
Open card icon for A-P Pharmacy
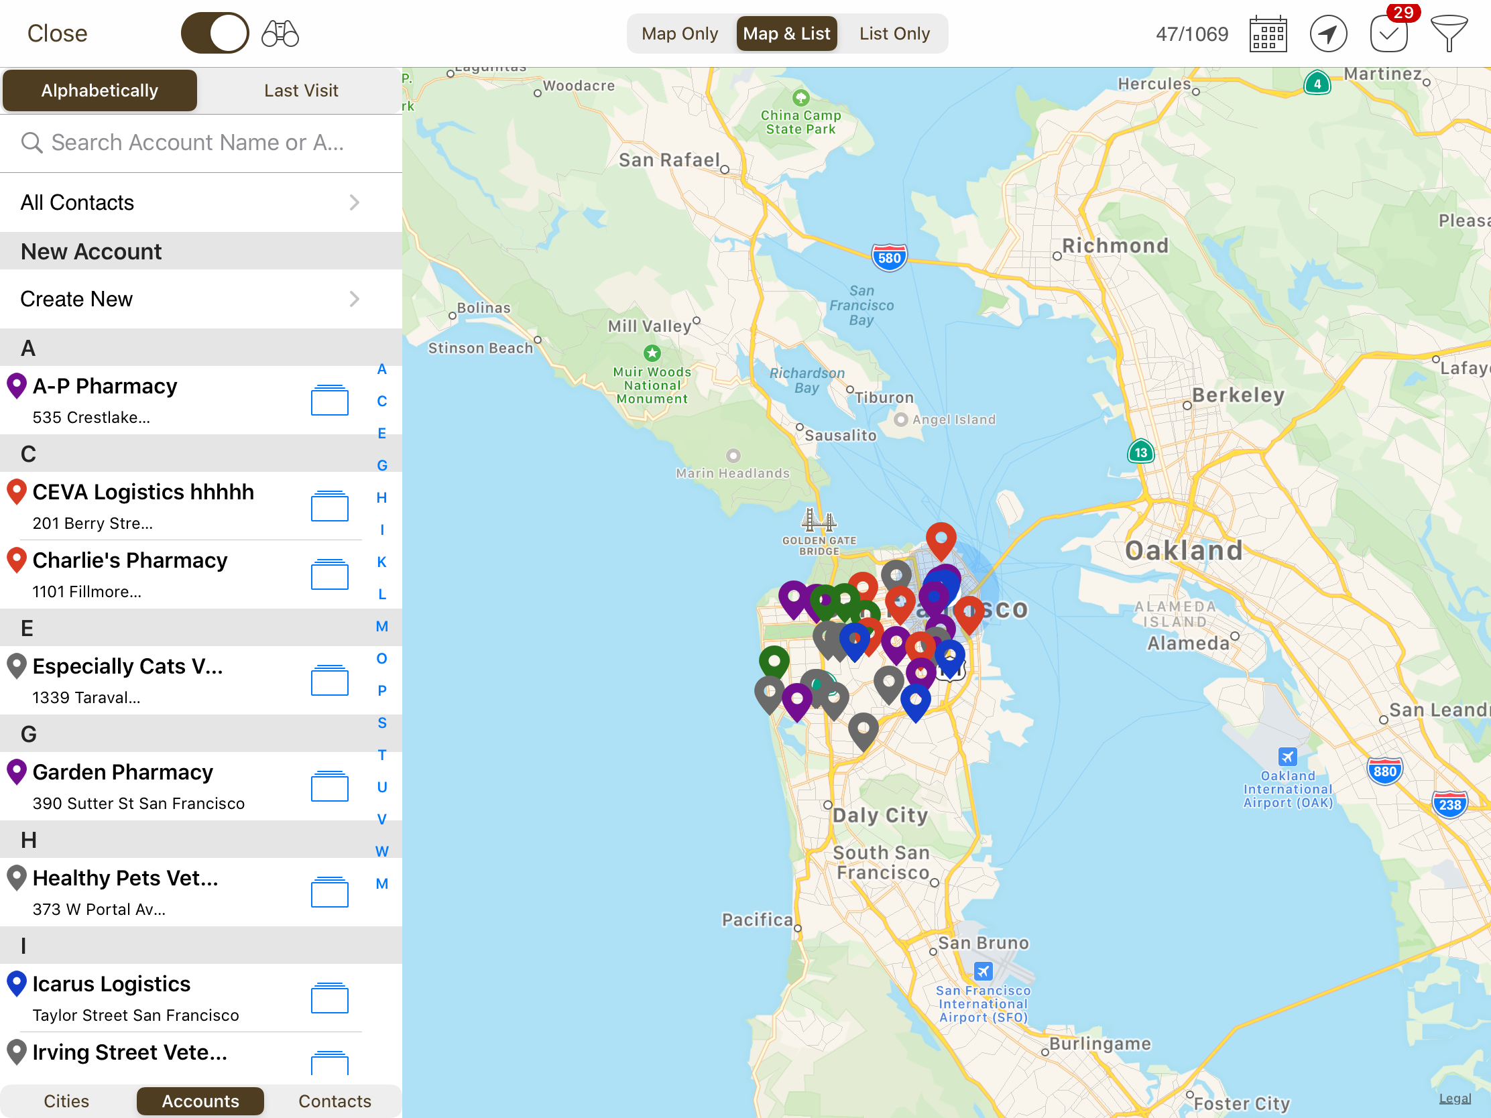click(x=329, y=400)
